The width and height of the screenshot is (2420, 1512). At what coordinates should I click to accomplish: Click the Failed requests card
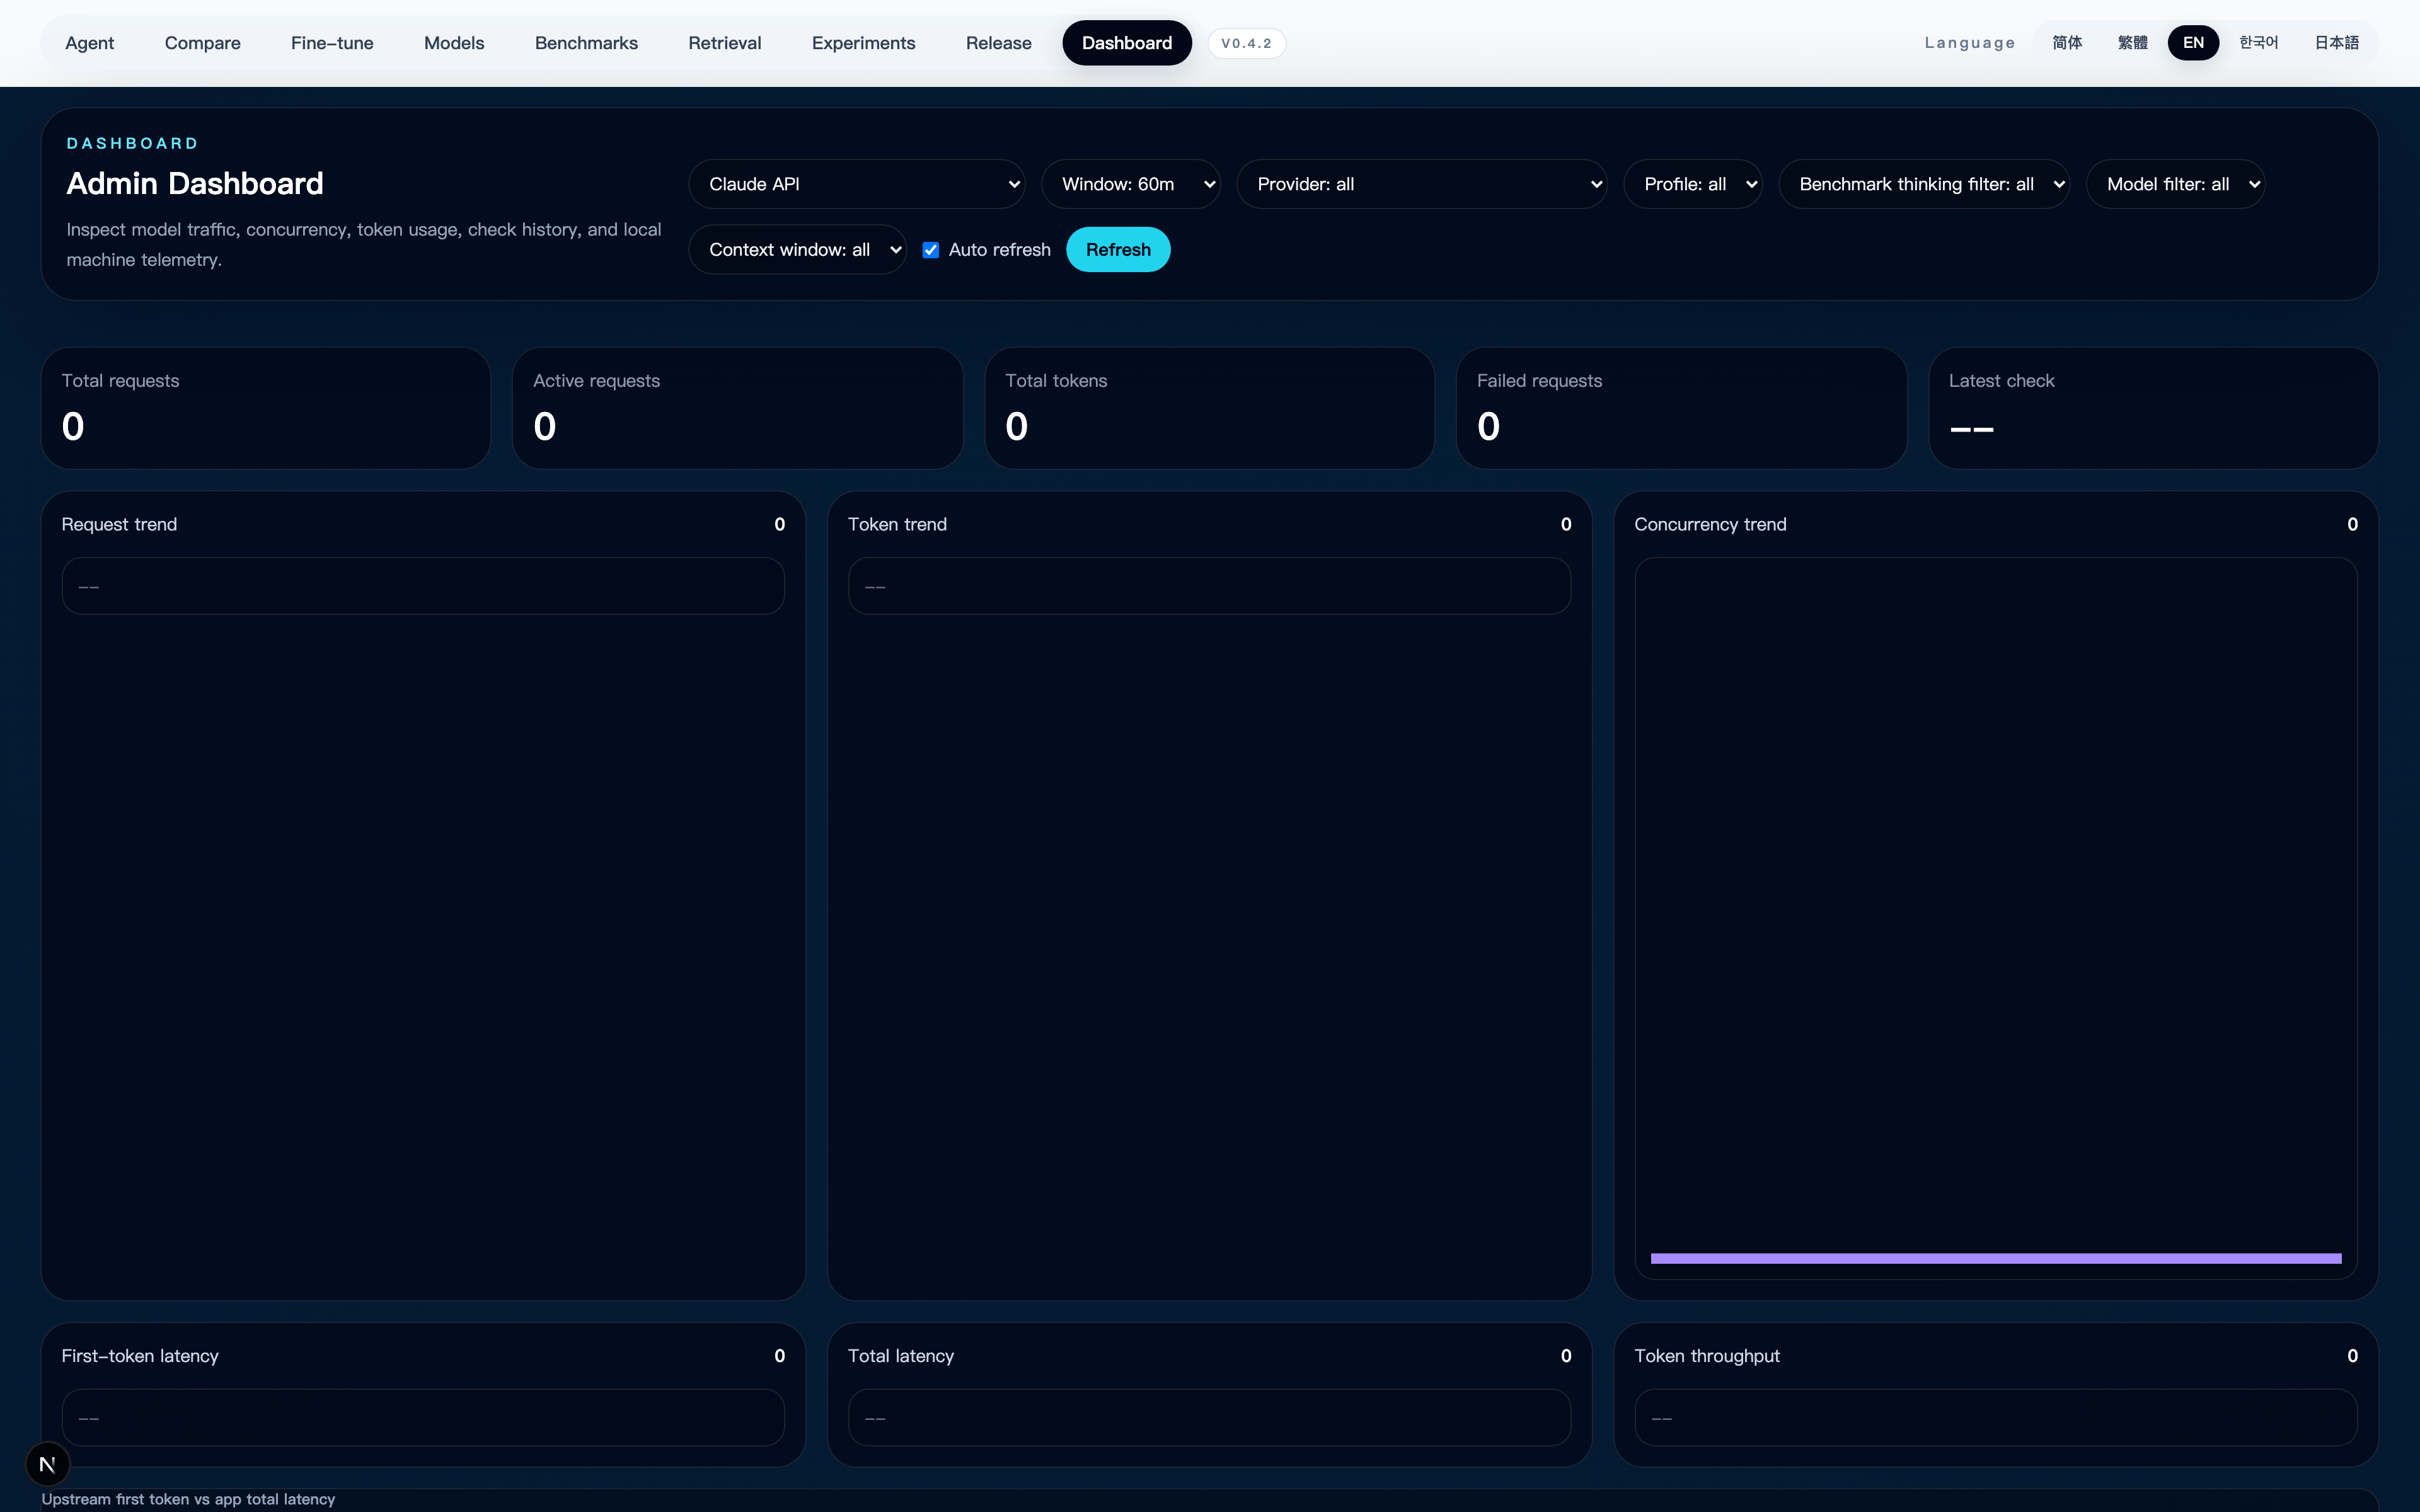1681,408
